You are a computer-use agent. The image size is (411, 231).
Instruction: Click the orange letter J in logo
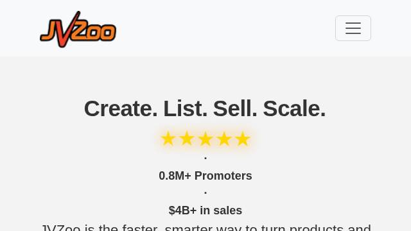point(49,31)
